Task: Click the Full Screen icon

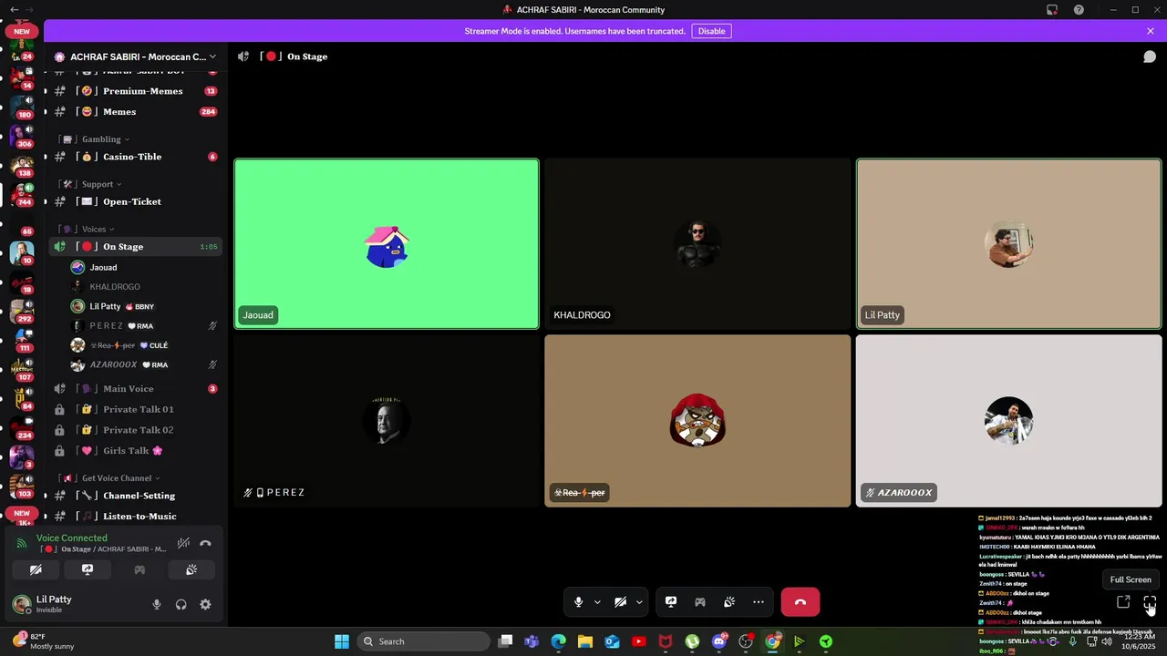Action: click(x=1150, y=602)
